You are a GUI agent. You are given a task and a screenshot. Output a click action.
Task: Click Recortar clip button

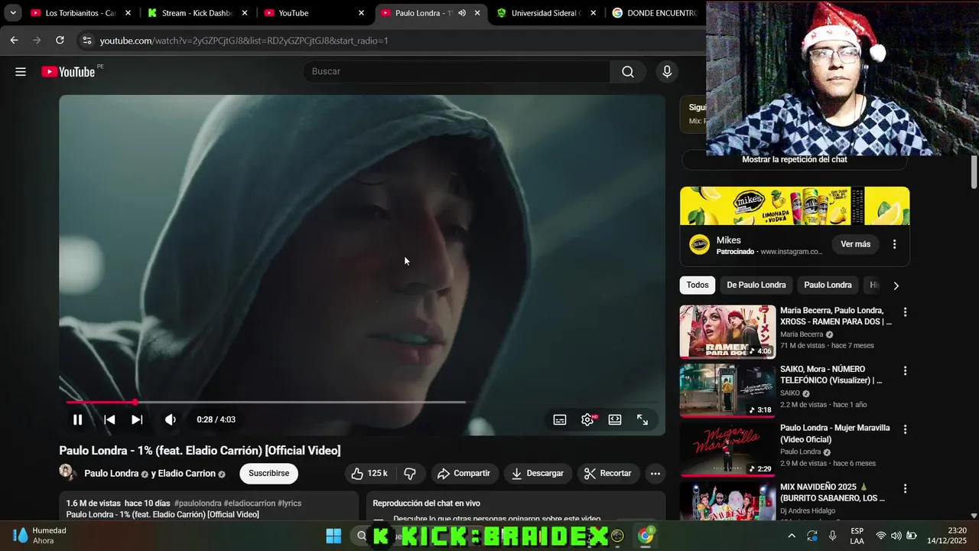coord(608,474)
